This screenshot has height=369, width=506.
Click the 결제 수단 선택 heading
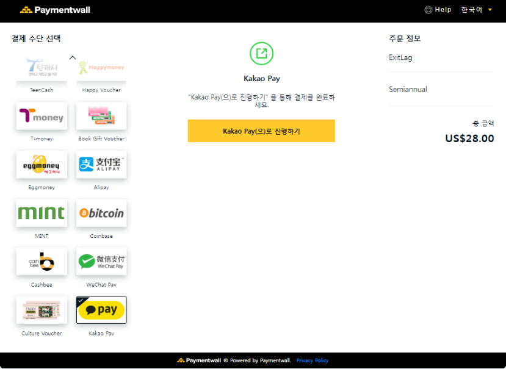click(36, 38)
